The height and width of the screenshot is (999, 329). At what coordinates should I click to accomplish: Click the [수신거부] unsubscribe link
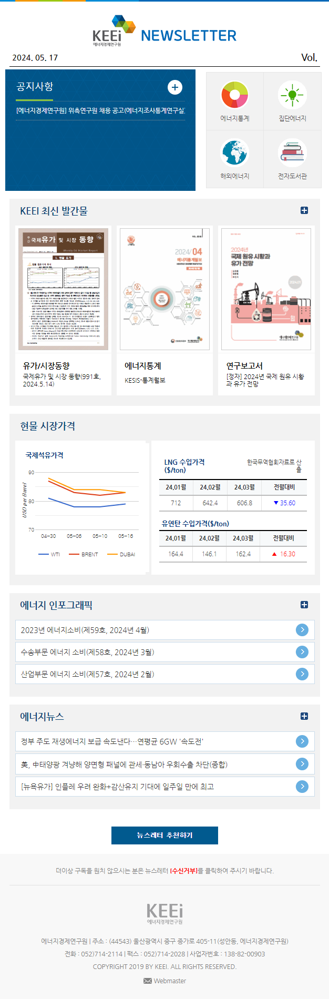183,871
